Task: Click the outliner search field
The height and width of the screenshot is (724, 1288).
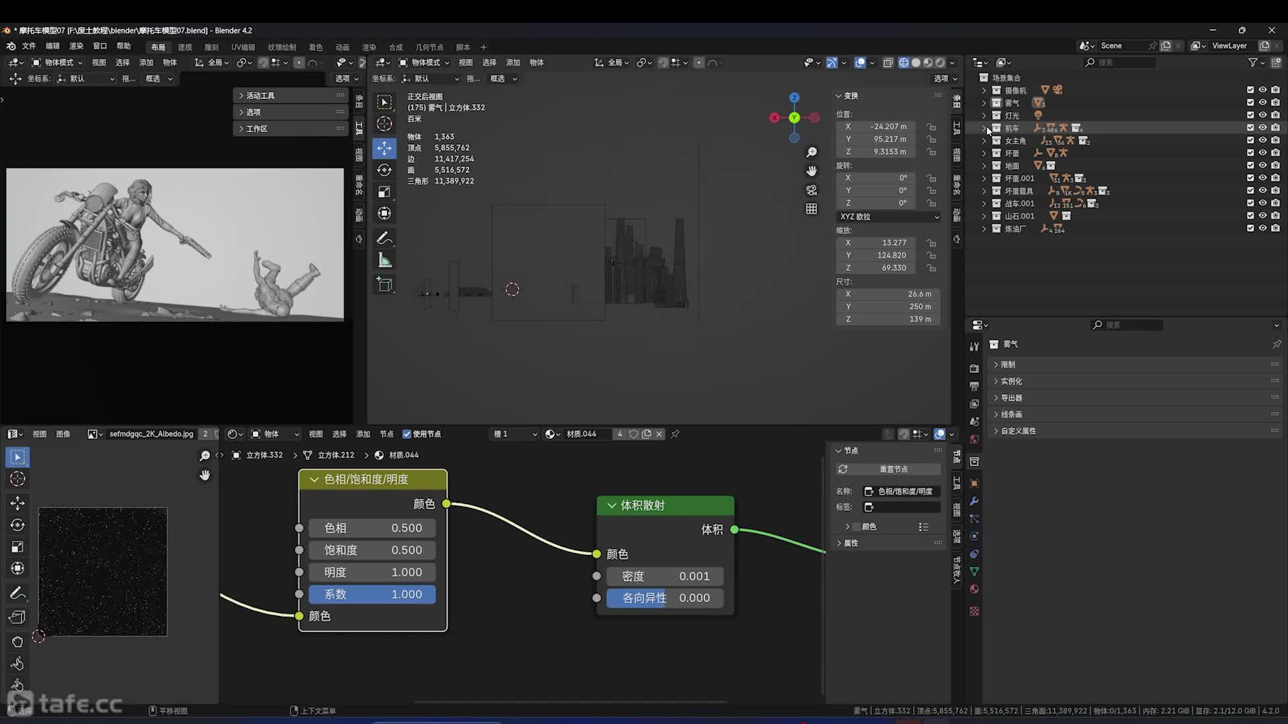Action: [1119, 62]
